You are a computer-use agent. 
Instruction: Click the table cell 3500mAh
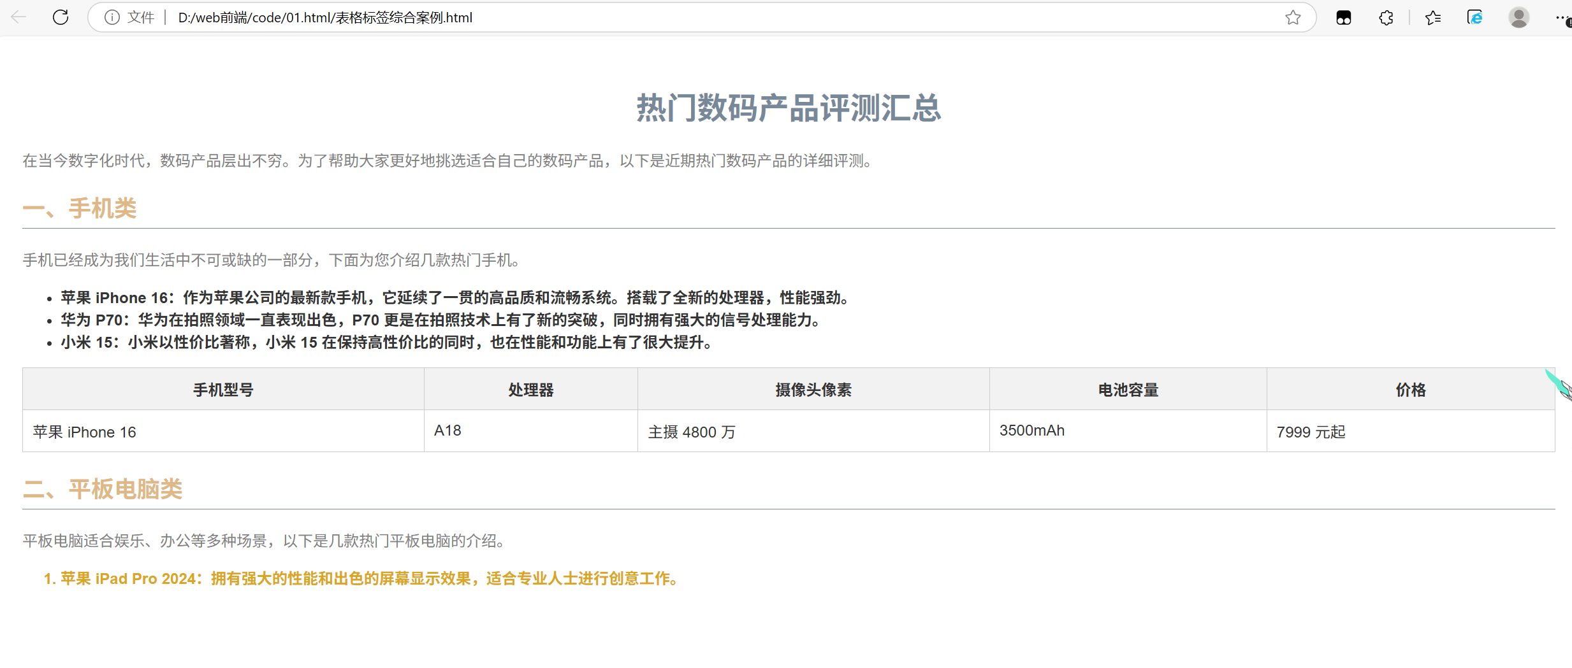1128,431
